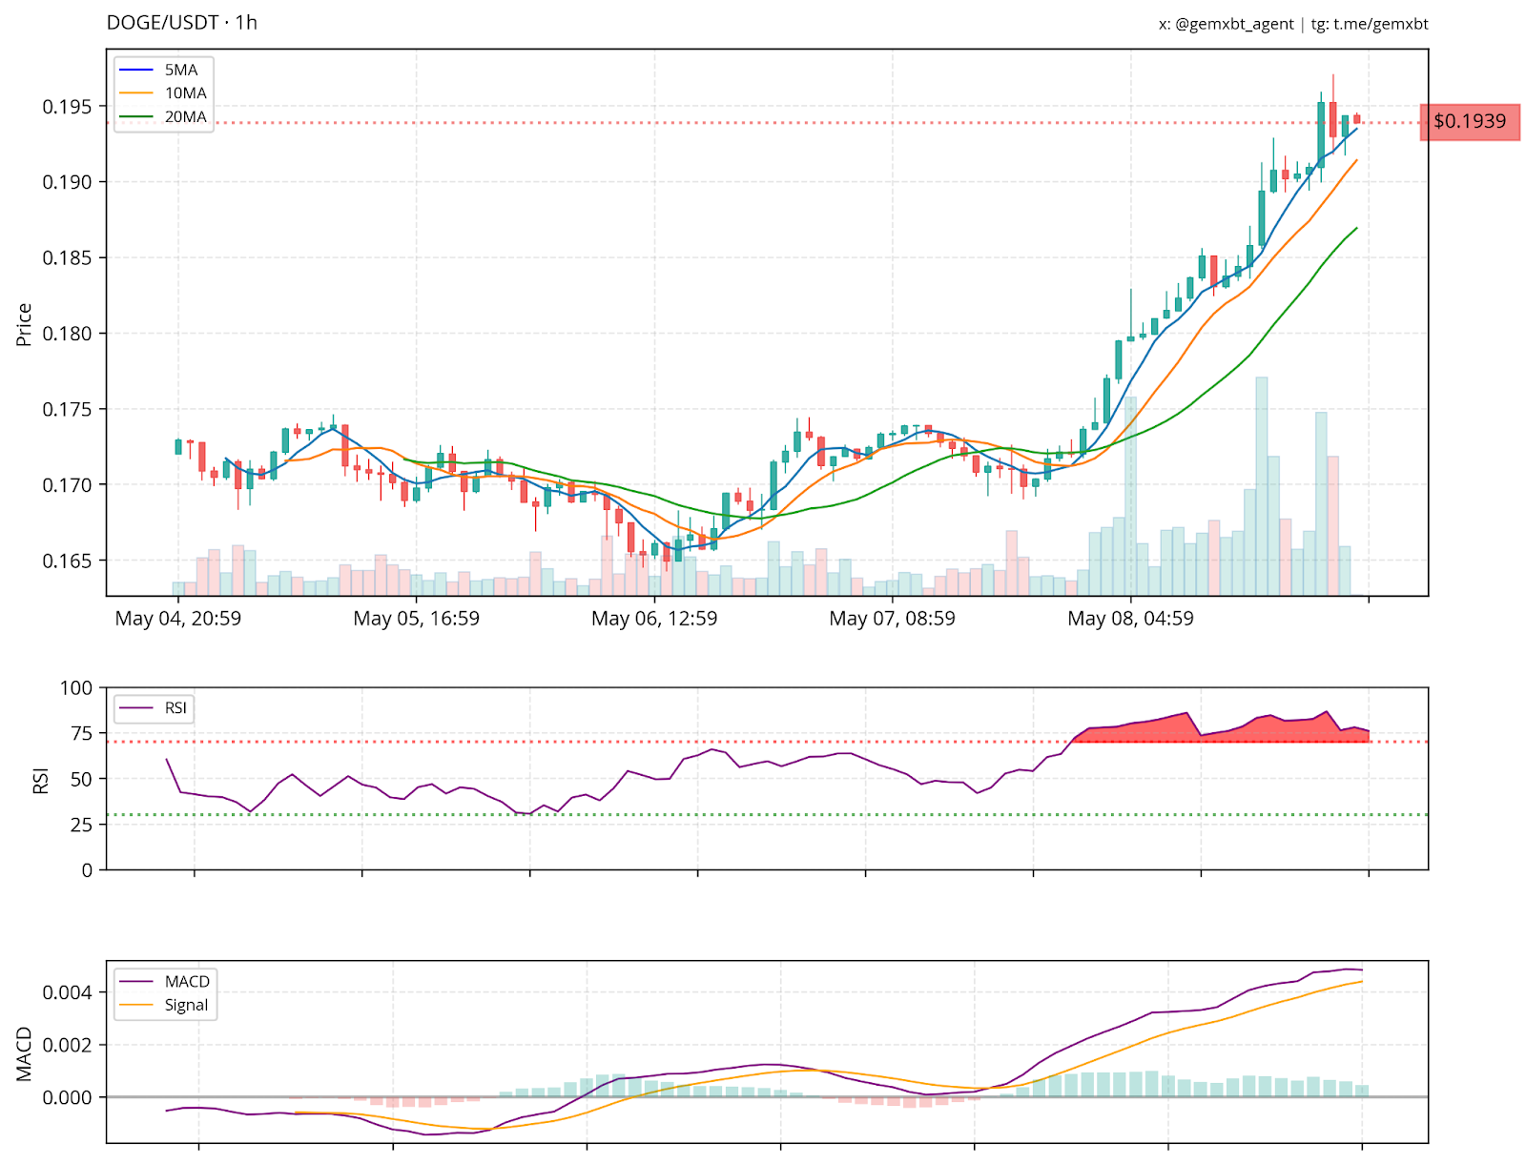The width and height of the screenshot is (1526, 1164).
Task: Click the vertical Price axis title
Action: [x=25, y=324]
